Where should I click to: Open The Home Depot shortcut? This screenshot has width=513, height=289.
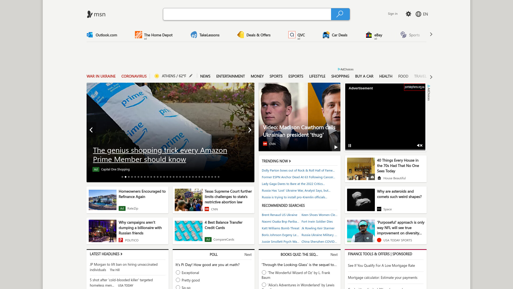tap(154, 35)
